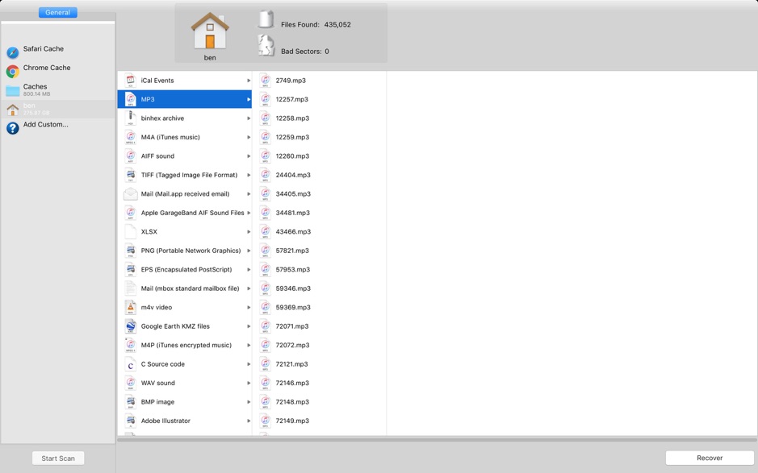Select Add Custom... entry
Screen dimensions: 758x473
point(58,128)
